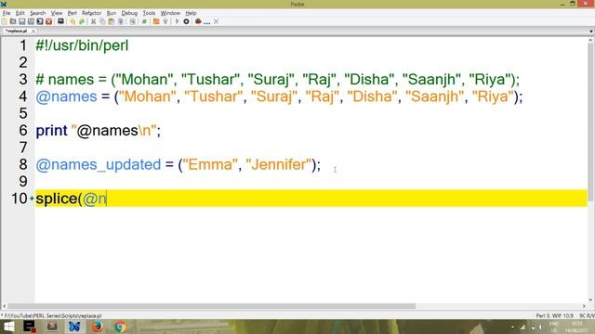Open the Help menu
Viewport: 595px width, 334px height.
click(x=191, y=13)
